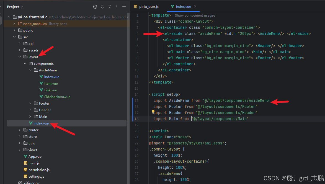Screen dimensions: 325x184
Task: Click the public folder icon
Action: 20,30
